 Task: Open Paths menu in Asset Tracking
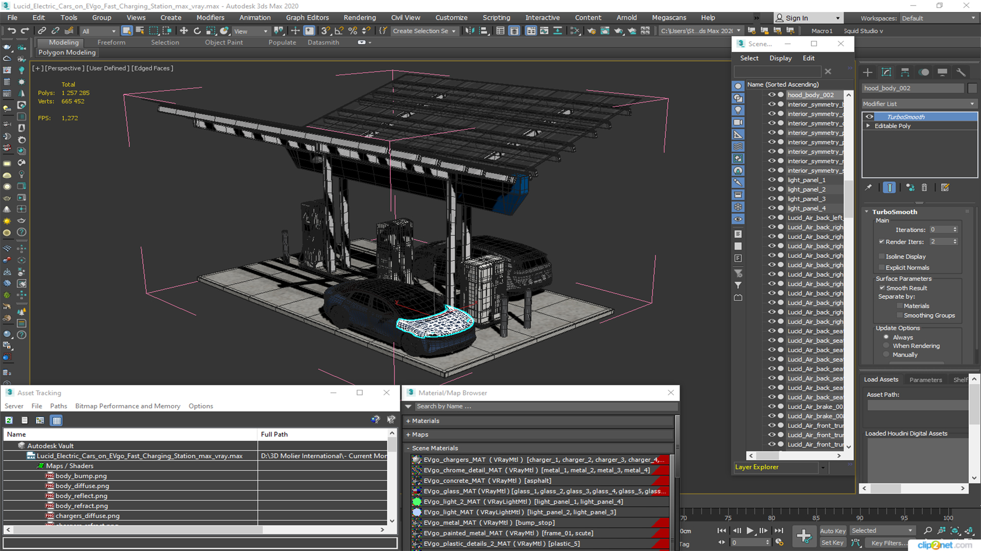[59, 406]
